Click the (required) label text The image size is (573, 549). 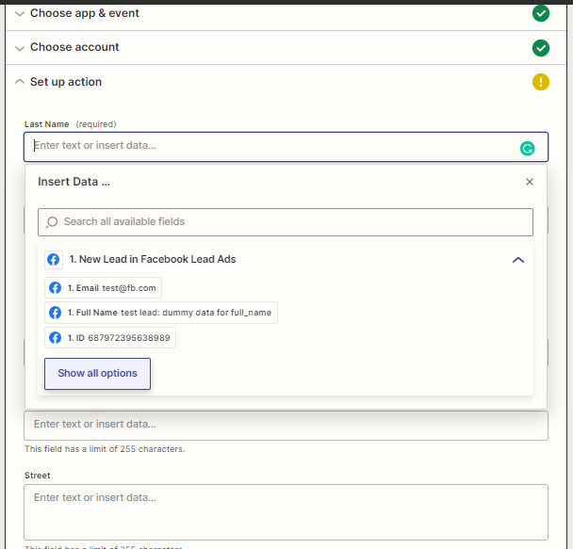coord(96,124)
